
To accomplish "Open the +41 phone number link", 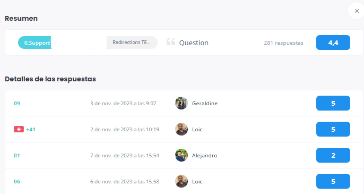I will pyautogui.click(x=31, y=129).
